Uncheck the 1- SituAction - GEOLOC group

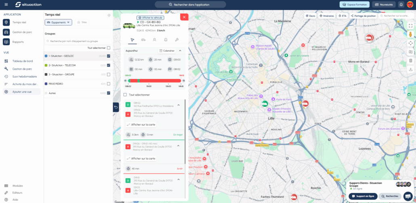click(109, 56)
